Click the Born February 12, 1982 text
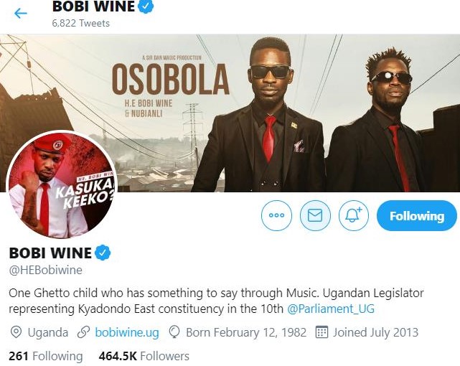460x366 pixels. [246, 333]
